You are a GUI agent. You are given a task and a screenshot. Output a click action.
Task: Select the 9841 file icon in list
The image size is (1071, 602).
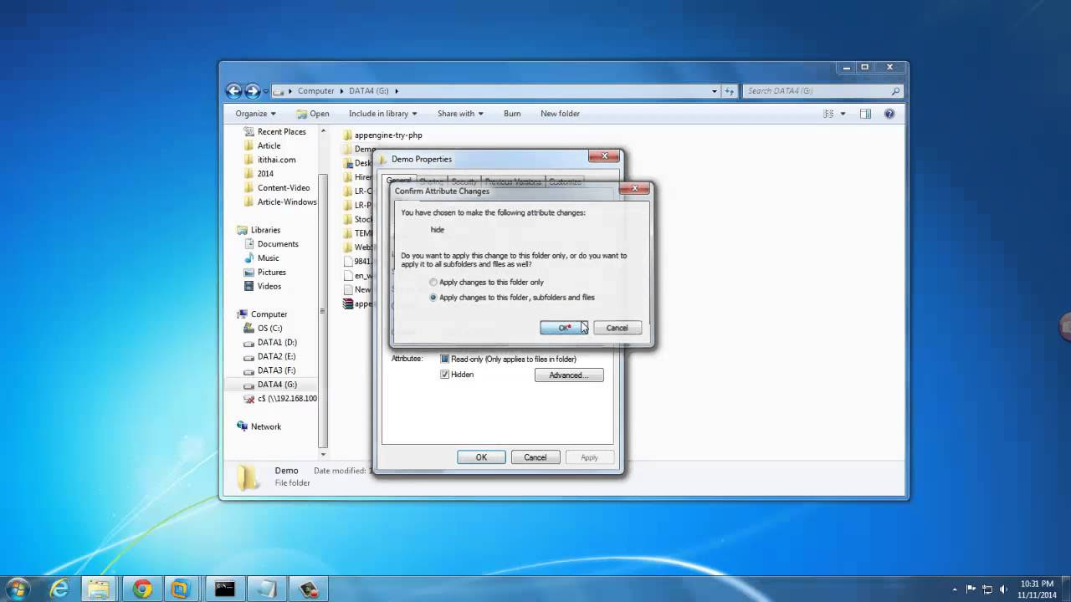[x=347, y=262]
